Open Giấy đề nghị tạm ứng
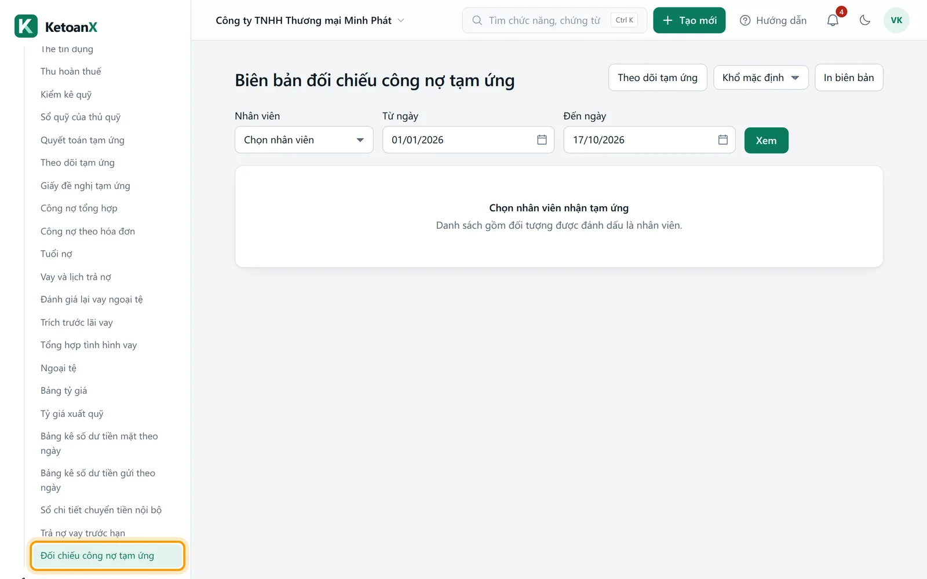Image resolution: width=927 pixels, height=579 pixels. 85,186
